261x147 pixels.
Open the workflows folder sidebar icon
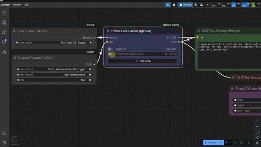(4, 42)
